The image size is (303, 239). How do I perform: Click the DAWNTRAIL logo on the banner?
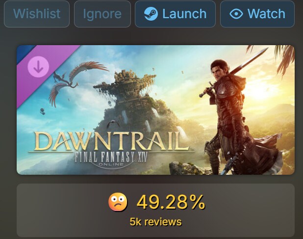(x=109, y=142)
